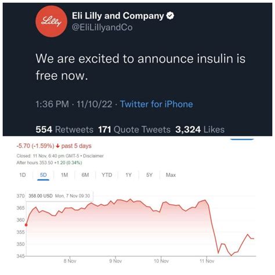The height and width of the screenshot is (275, 275).
Task: Select the 1D chart range tab
Action: point(23,175)
